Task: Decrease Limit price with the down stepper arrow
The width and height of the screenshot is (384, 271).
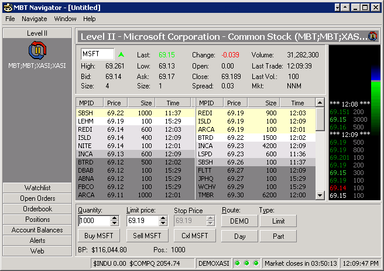Action: [x=163, y=223]
